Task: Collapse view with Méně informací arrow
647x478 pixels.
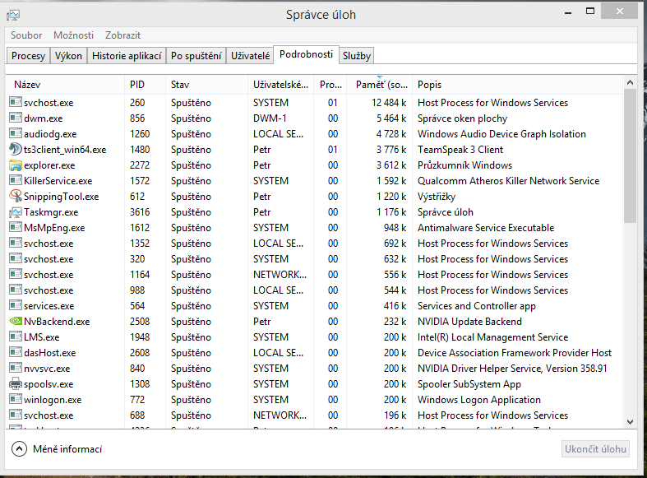Action: tap(20, 448)
